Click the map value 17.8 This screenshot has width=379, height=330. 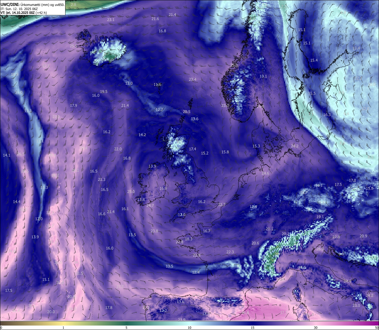[109, 308]
